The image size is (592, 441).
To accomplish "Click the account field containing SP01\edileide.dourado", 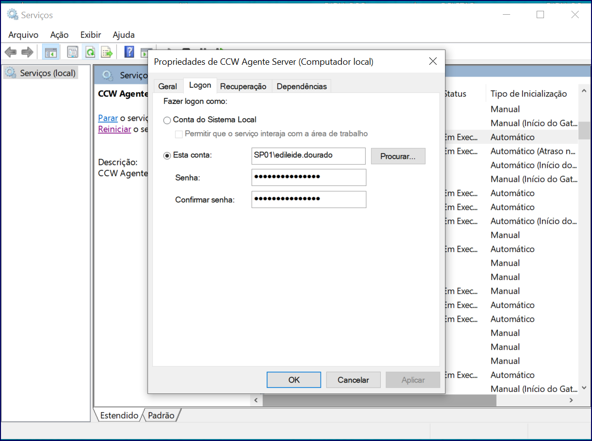I will (308, 156).
